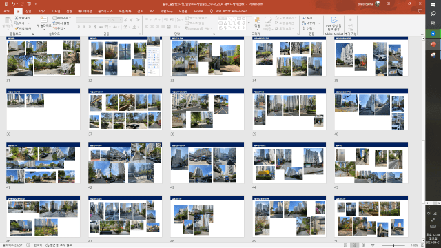The width and height of the screenshot is (441, 248).
Task: Switch to Normal view in status bar
Action: (x=345, y=245)
